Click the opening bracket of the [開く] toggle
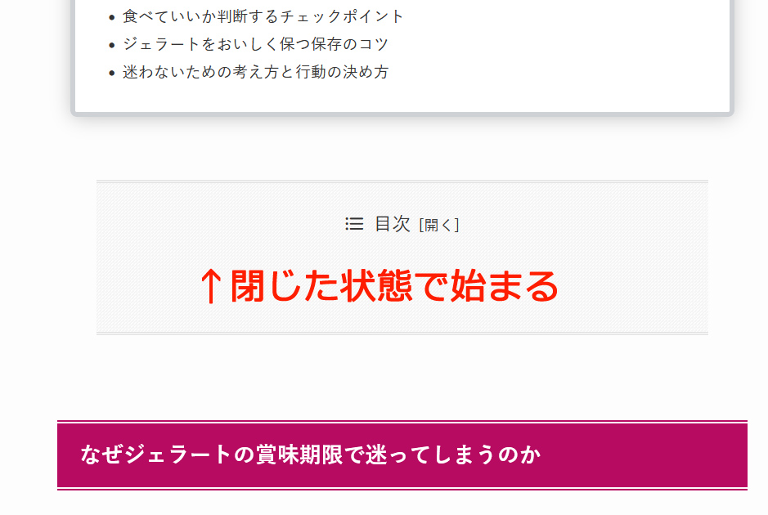The image size is (768, 515). click(x=421, y=225)
